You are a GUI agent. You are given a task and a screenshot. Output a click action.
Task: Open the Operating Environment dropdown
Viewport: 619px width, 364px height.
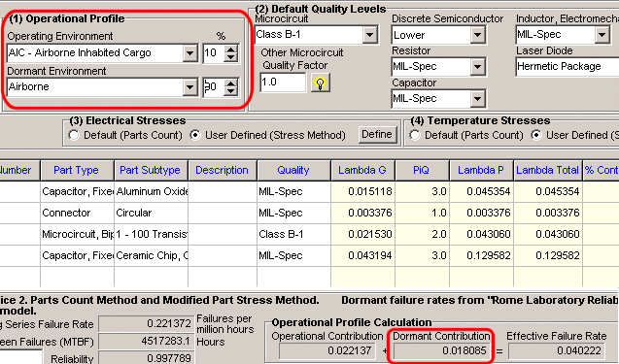coord(189,52)
